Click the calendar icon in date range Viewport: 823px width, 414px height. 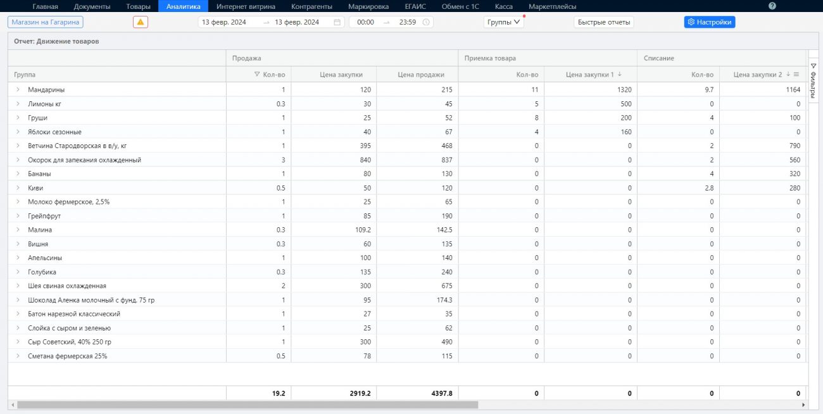337,22
